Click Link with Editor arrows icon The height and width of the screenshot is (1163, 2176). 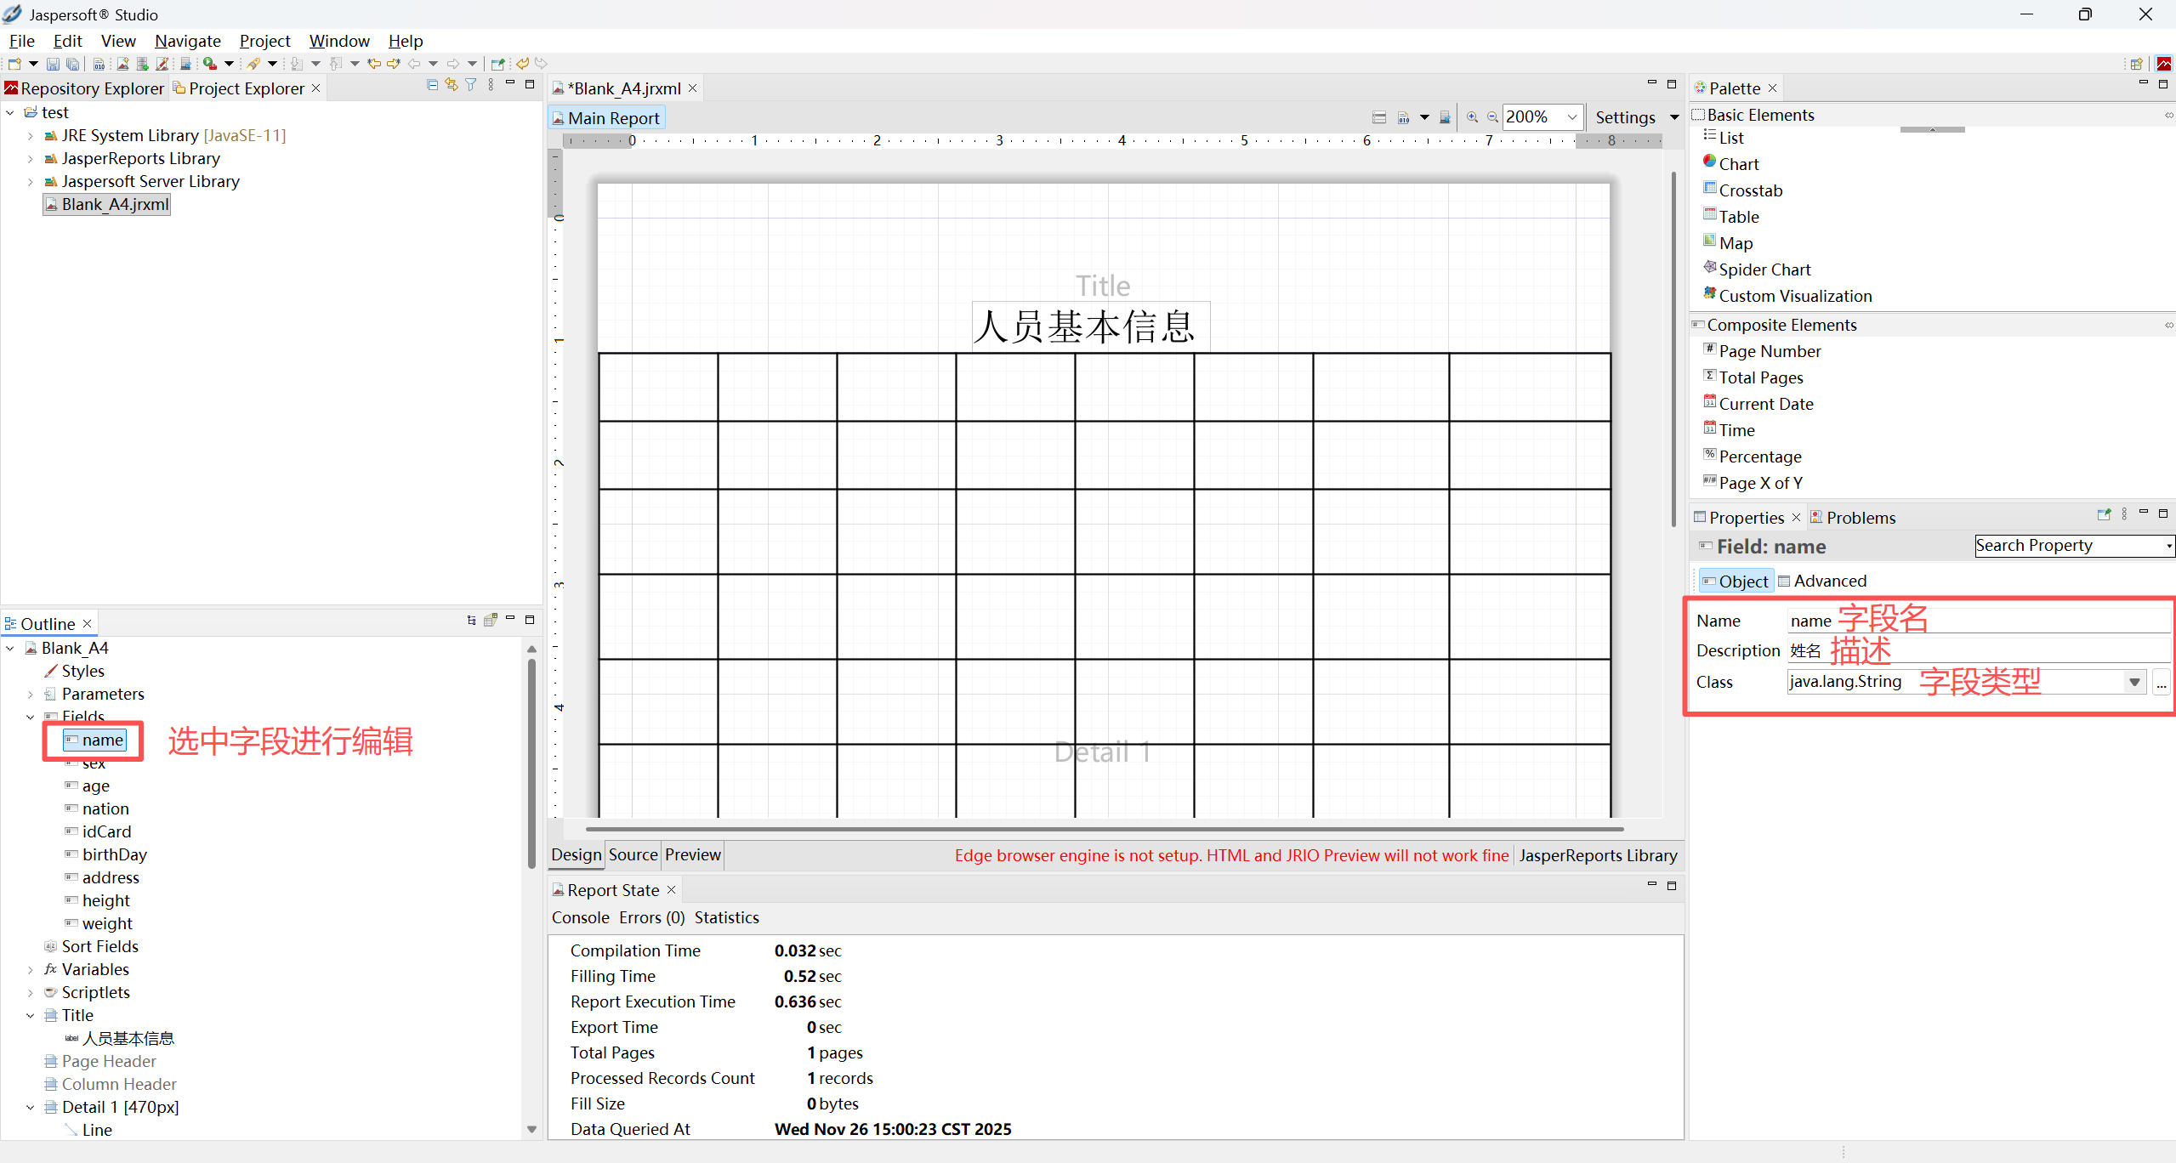click(x=452, y=85)
